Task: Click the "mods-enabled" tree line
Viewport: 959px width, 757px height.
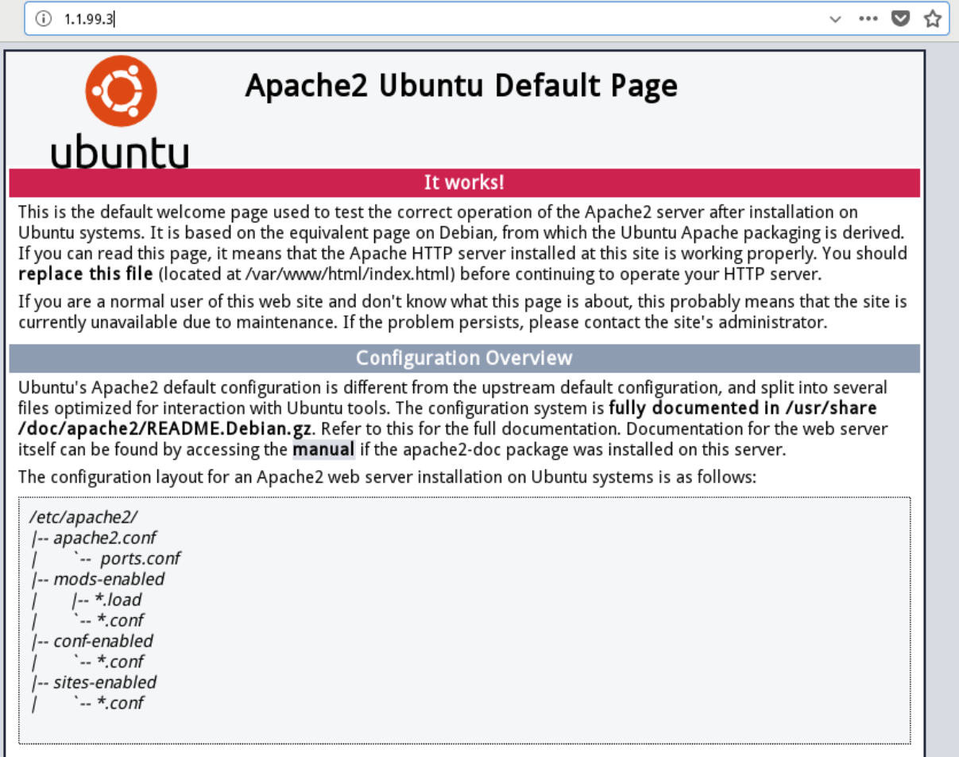Action: point(99,579)
